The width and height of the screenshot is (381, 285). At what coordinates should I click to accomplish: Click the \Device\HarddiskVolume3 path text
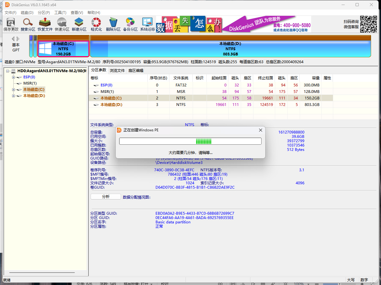(x=179, y=163)
